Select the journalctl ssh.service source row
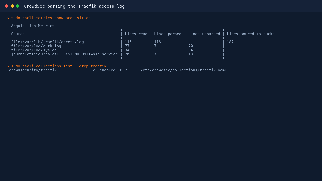The image size is (322, 181). [x=141, y=54]
